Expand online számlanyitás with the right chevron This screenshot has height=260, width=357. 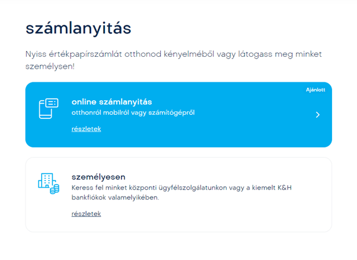pos(318,115)
